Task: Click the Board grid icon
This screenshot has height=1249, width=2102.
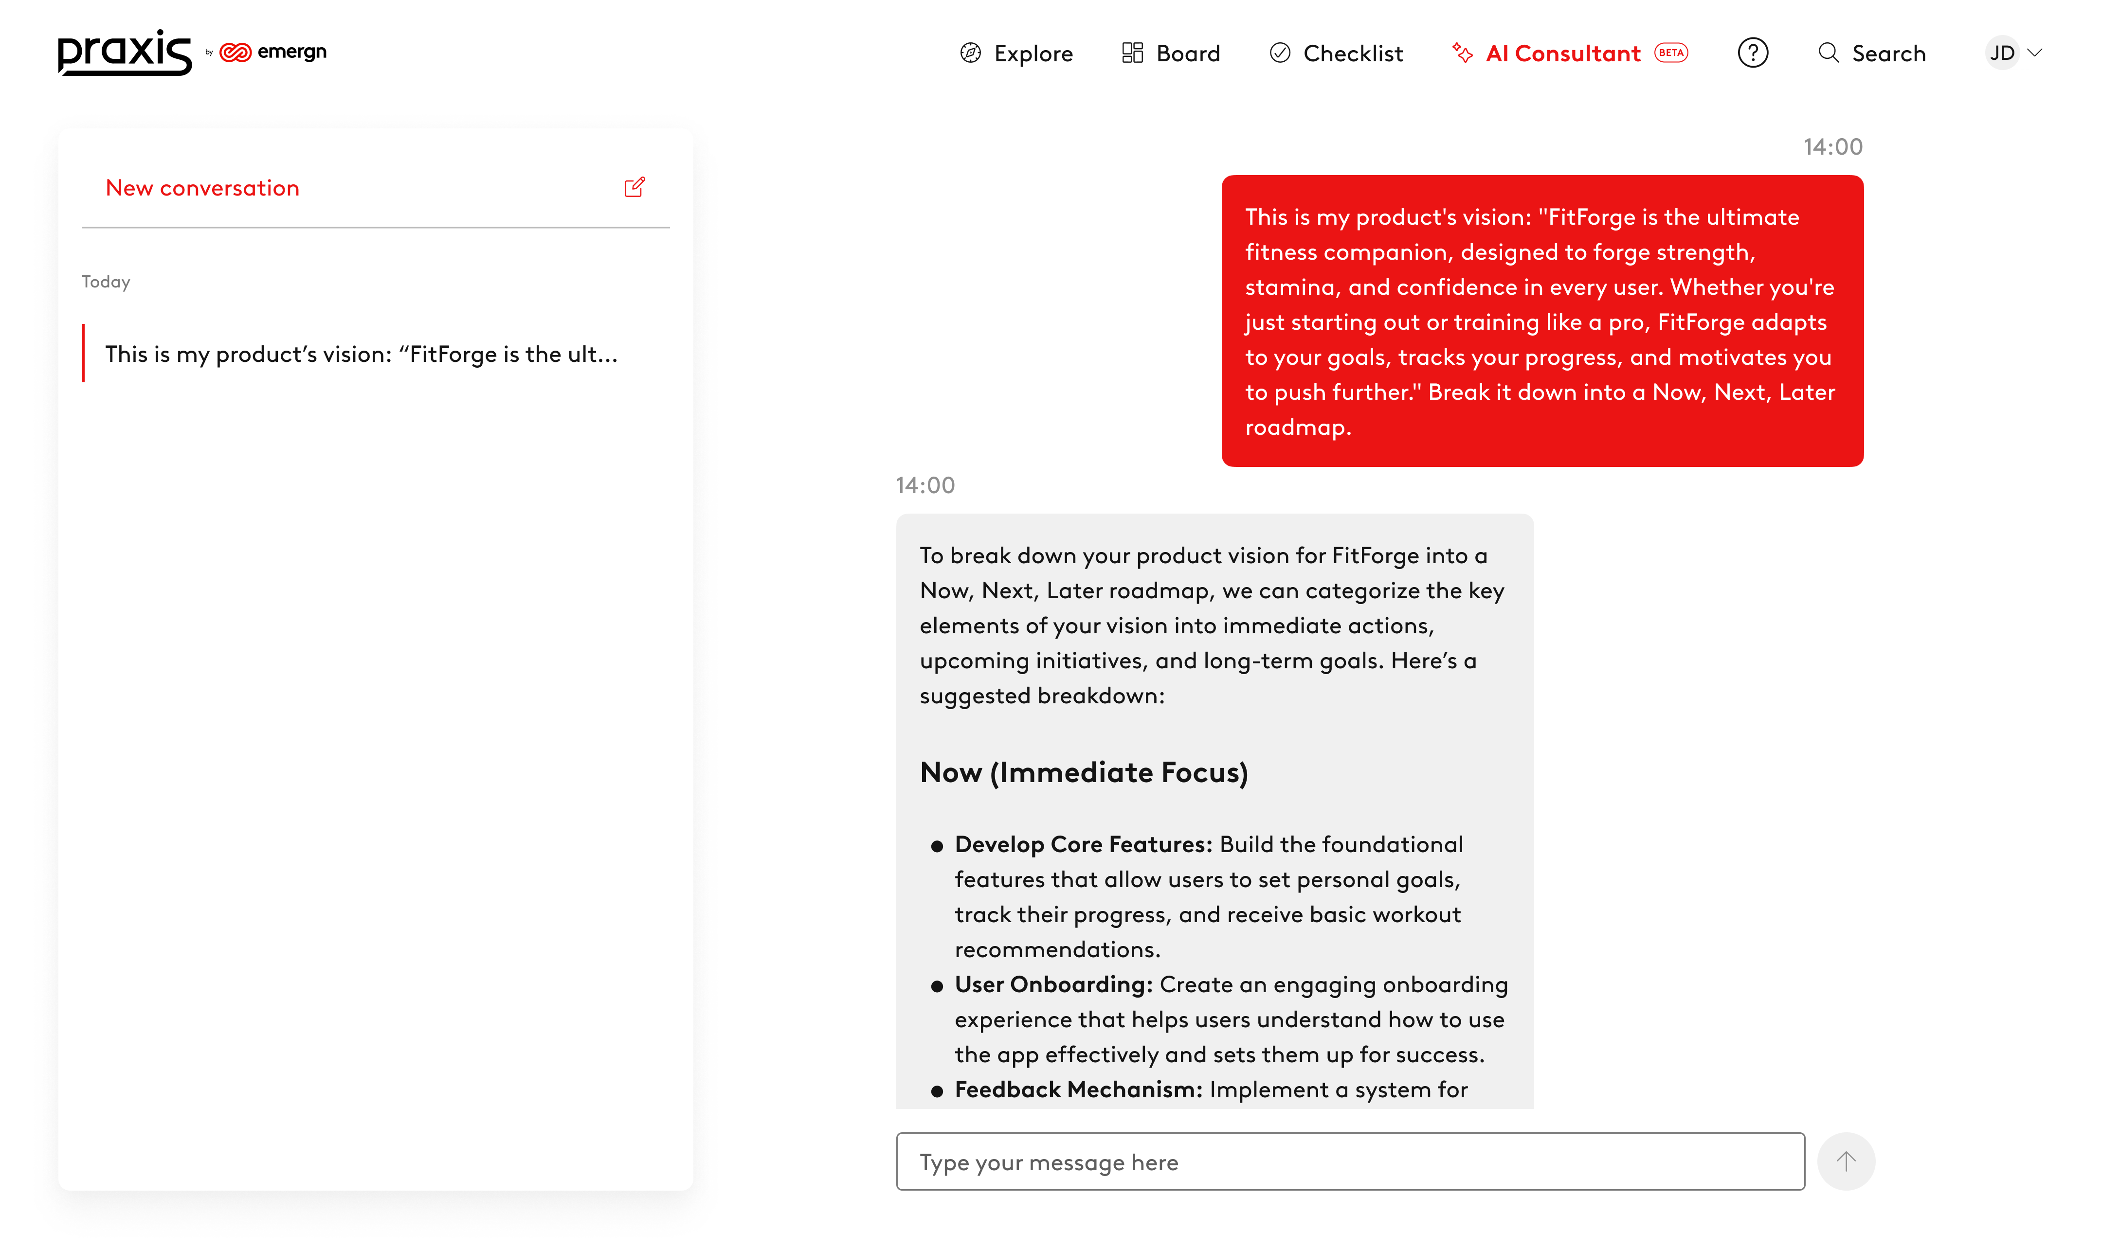Action: [1132, 53]
